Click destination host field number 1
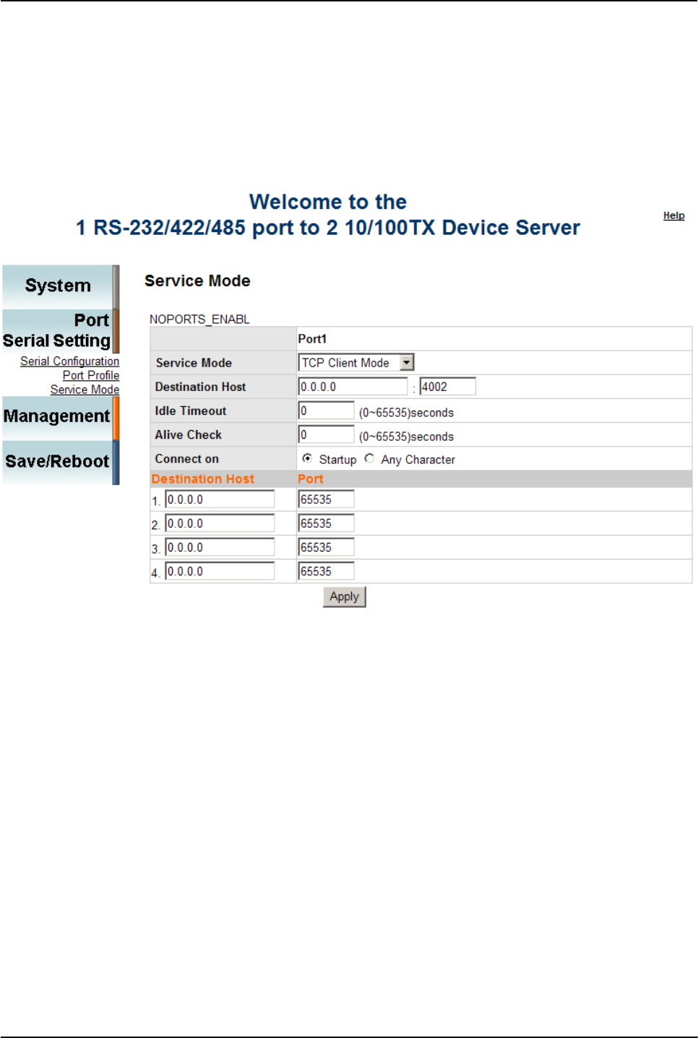The image size is (698, 1038). click(x=220, y=499)
